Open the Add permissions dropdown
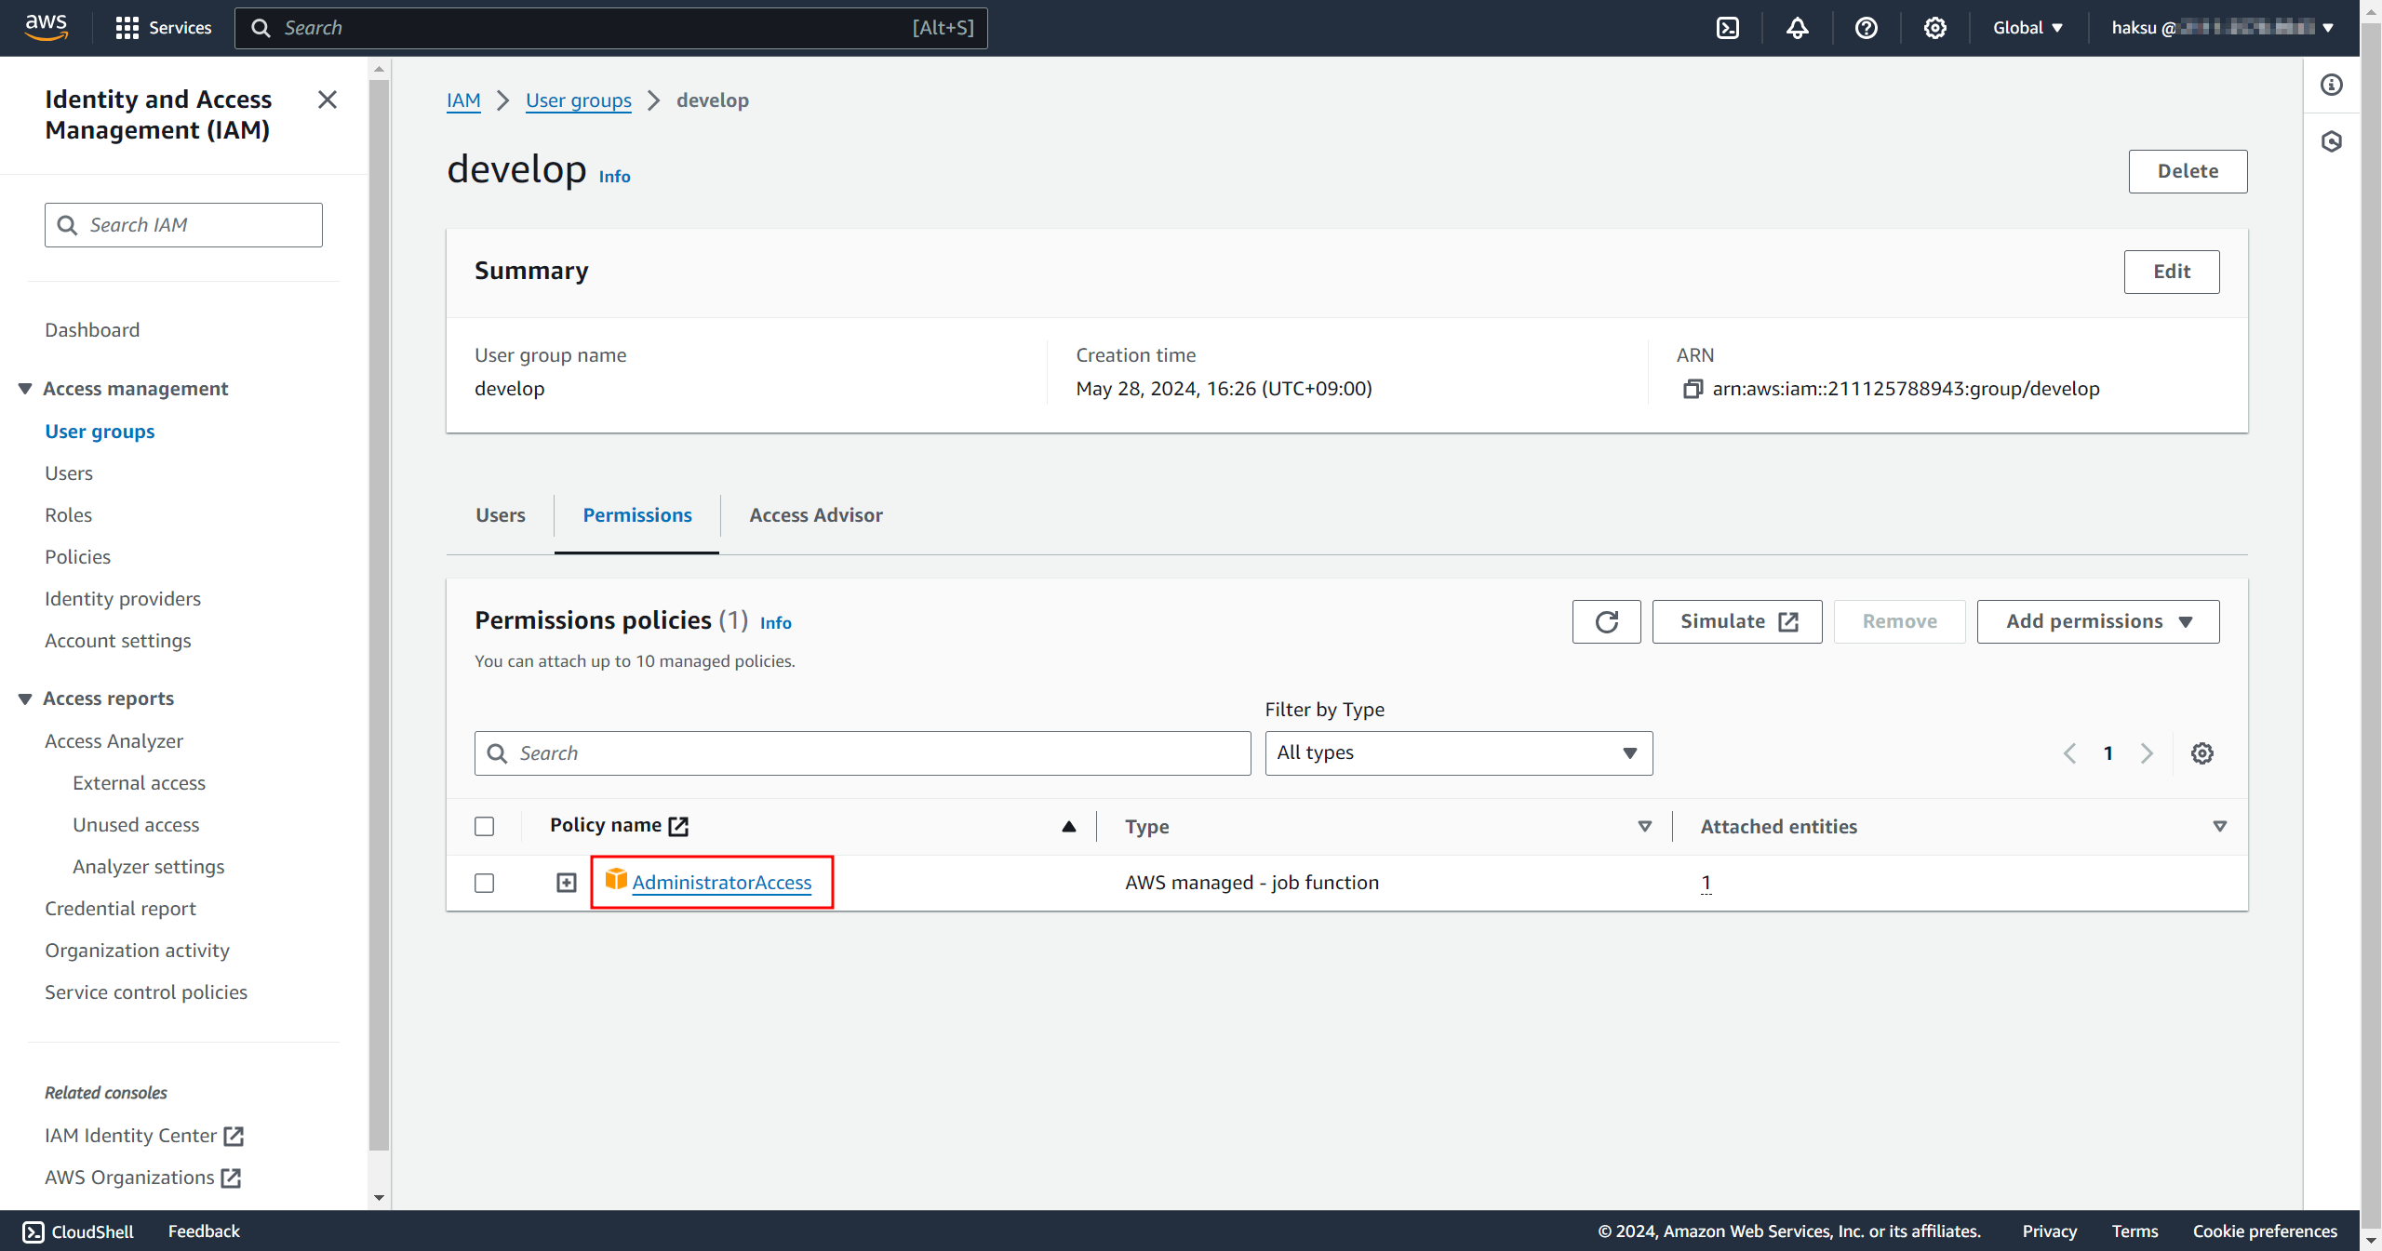Viewport: 2382px width, 1251px height. [2097, 621]
